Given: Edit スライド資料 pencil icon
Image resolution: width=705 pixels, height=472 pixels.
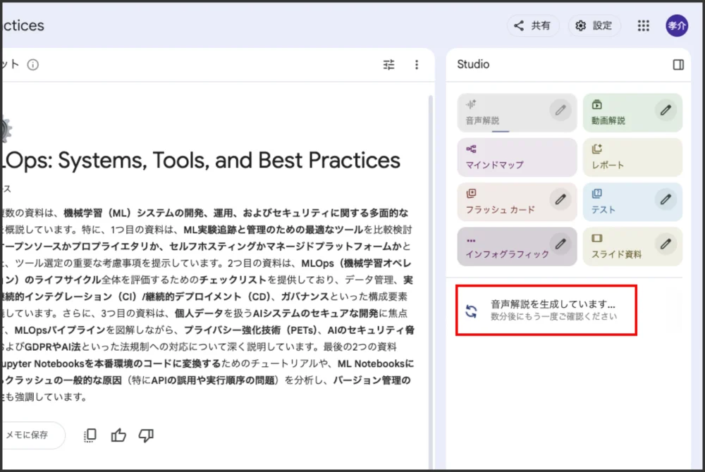Looking at the screenshot, I should (x=666, y=244).
